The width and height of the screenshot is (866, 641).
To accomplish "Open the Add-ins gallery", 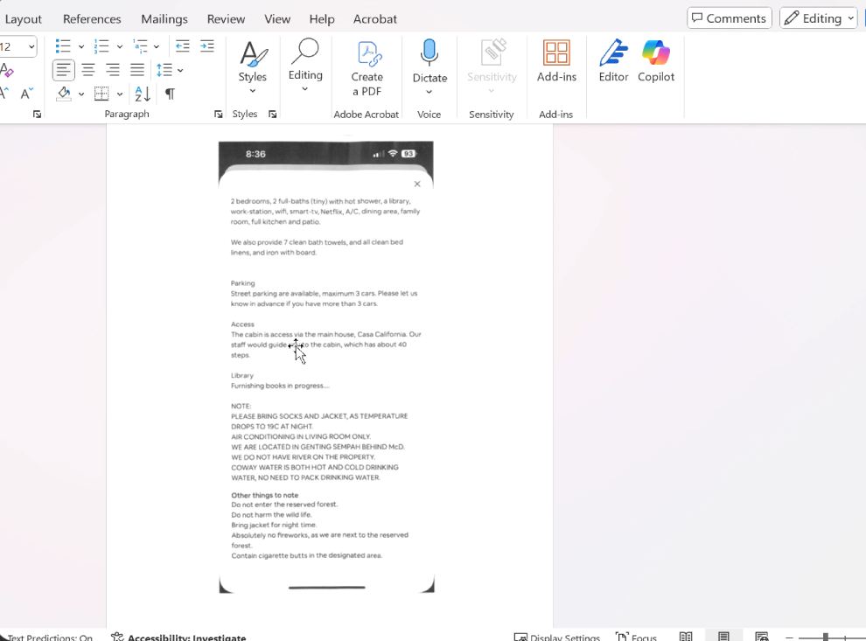I will coord(556,61).
